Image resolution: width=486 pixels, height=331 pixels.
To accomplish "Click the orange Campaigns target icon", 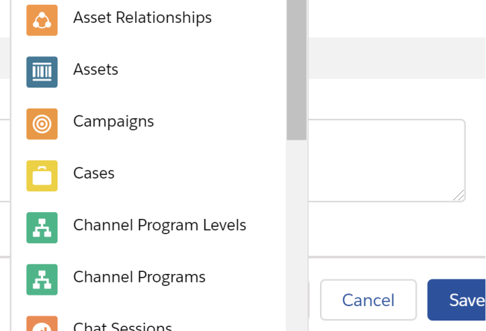I will (x=42, y=124).
